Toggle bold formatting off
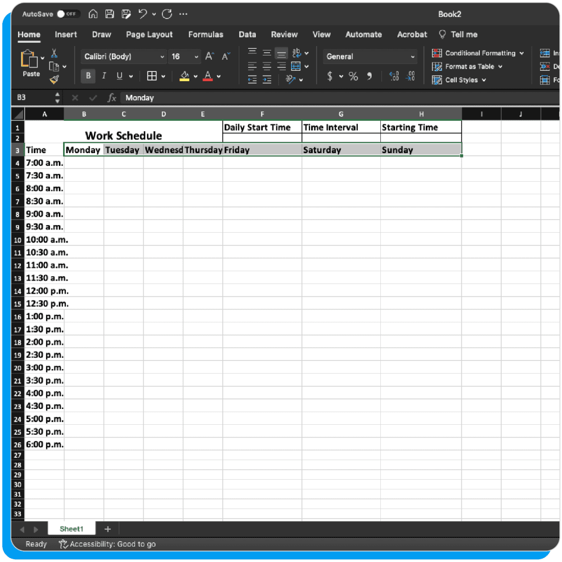This screenshot has width=562, height=562. coord(88,76)
